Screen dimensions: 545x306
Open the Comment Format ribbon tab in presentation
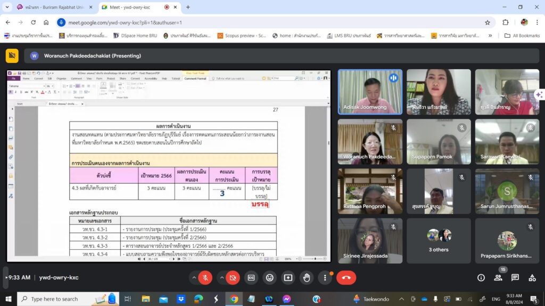[x=195, y=79]
